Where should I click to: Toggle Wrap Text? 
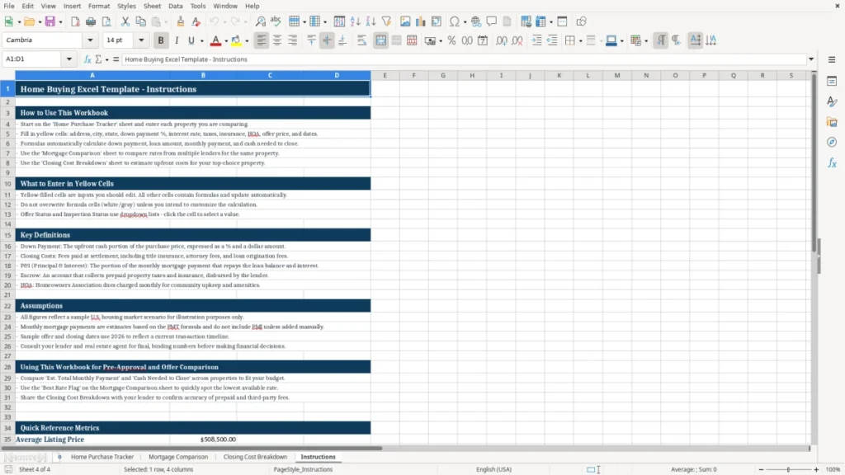pos(362,40)
